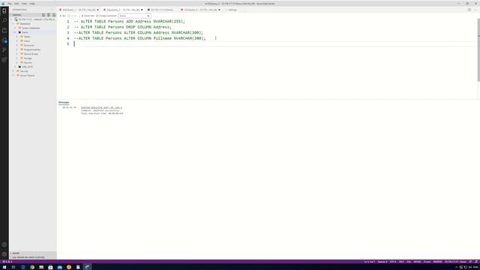The image size is (480, 270).
Task: Click the Disconnect toolbar button
Action: tap(88, 16)
